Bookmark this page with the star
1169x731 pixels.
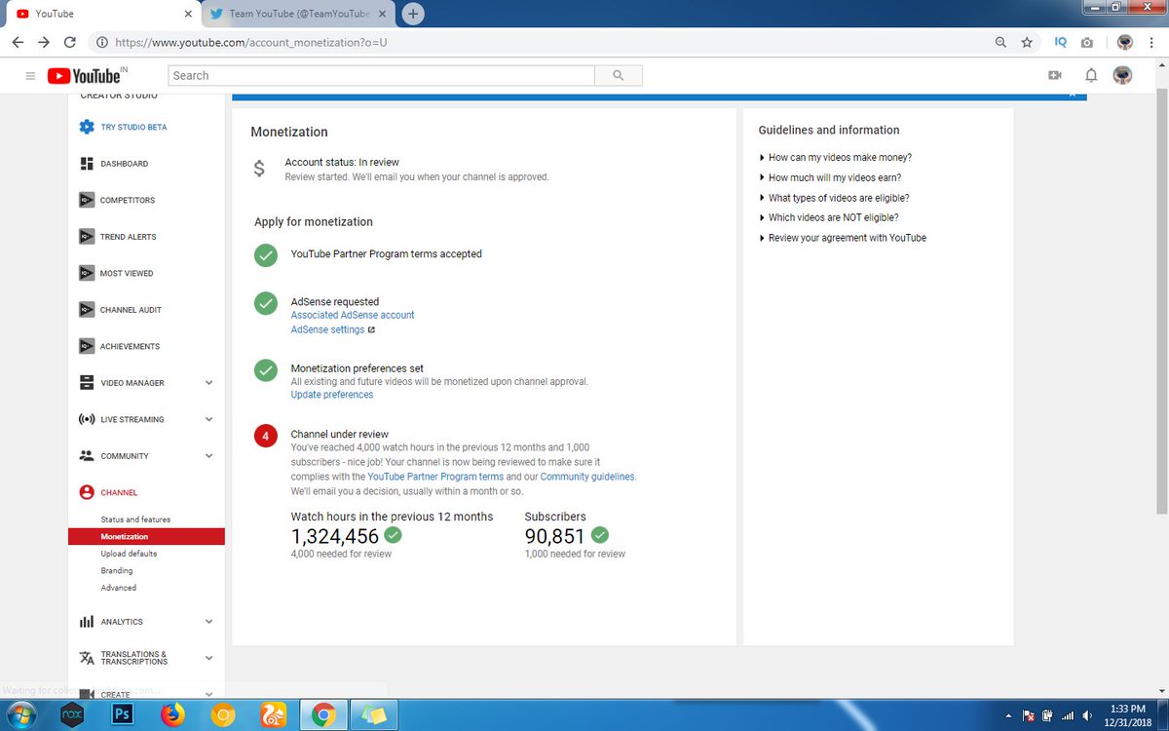click(x=1027, y=43)
